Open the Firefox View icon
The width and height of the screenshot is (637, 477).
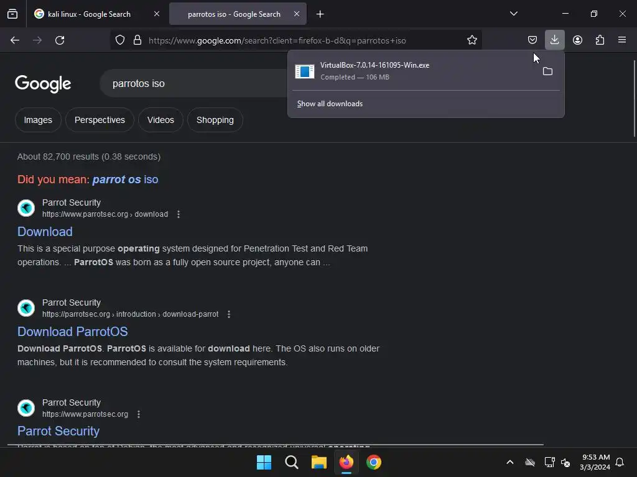(x=12, y=14)
